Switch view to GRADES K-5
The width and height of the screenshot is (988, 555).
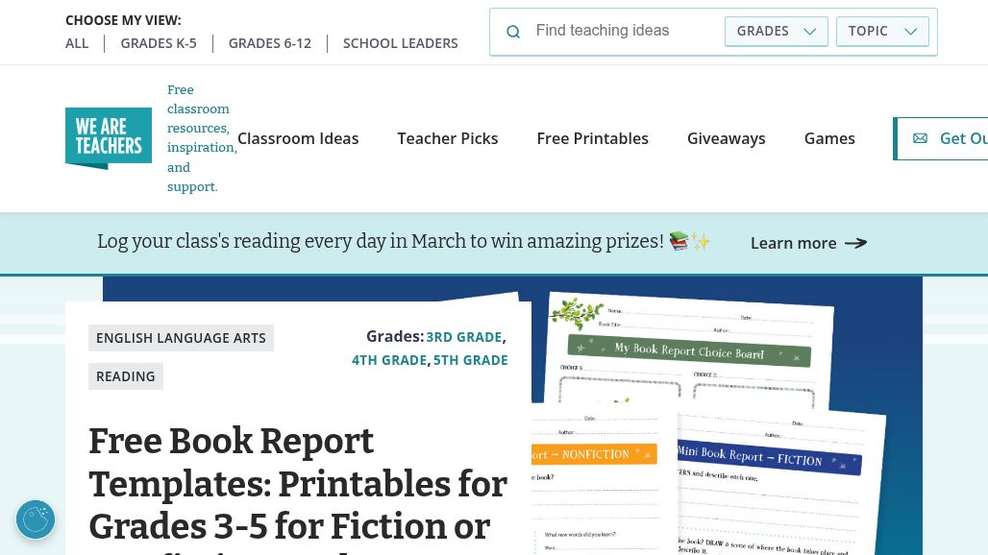click(x=159, y=43)
